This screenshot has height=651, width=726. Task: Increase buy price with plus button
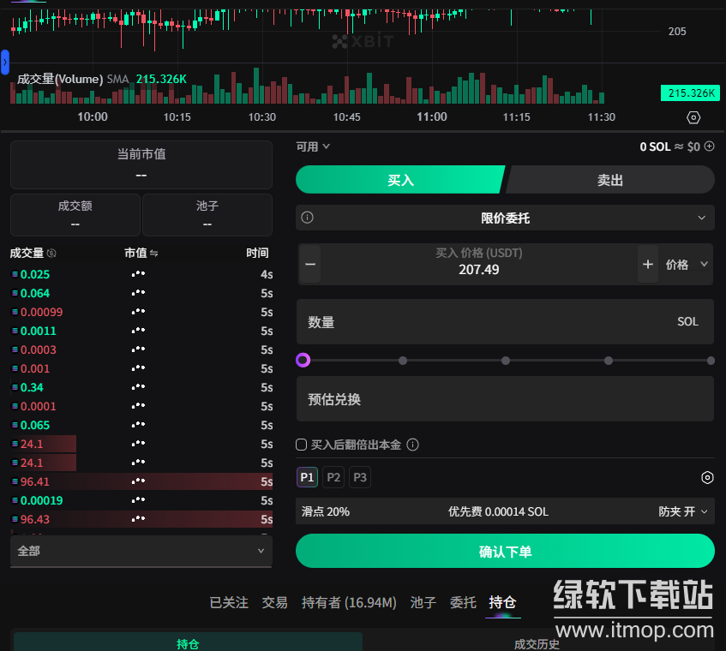point(648,264)
